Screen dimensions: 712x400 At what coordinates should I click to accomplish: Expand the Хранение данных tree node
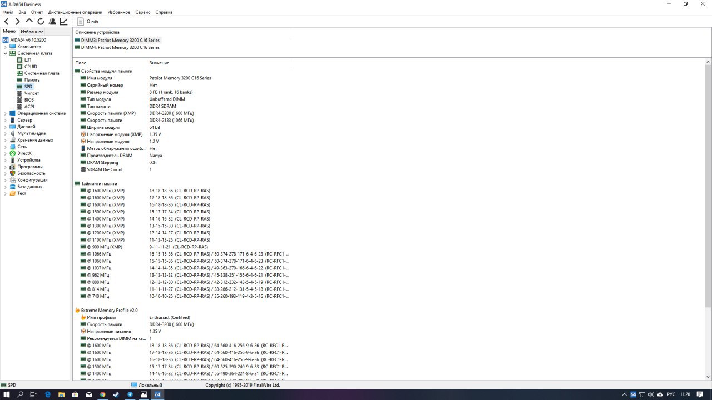pyautogui.click(x=6, y=140)
